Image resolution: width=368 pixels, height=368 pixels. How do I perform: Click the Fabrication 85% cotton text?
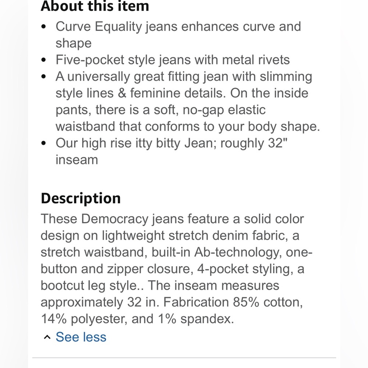click(233, 302)
